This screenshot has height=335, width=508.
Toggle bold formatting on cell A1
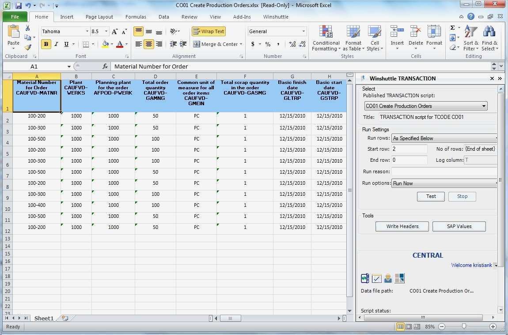click(x=46, y=44)
